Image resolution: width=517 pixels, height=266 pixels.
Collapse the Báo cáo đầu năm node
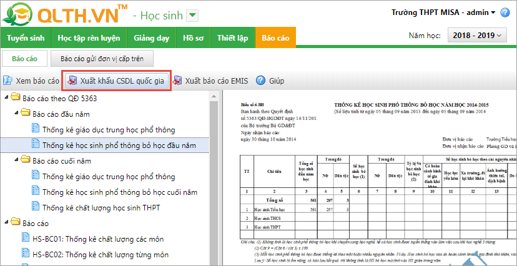[16, 114]
